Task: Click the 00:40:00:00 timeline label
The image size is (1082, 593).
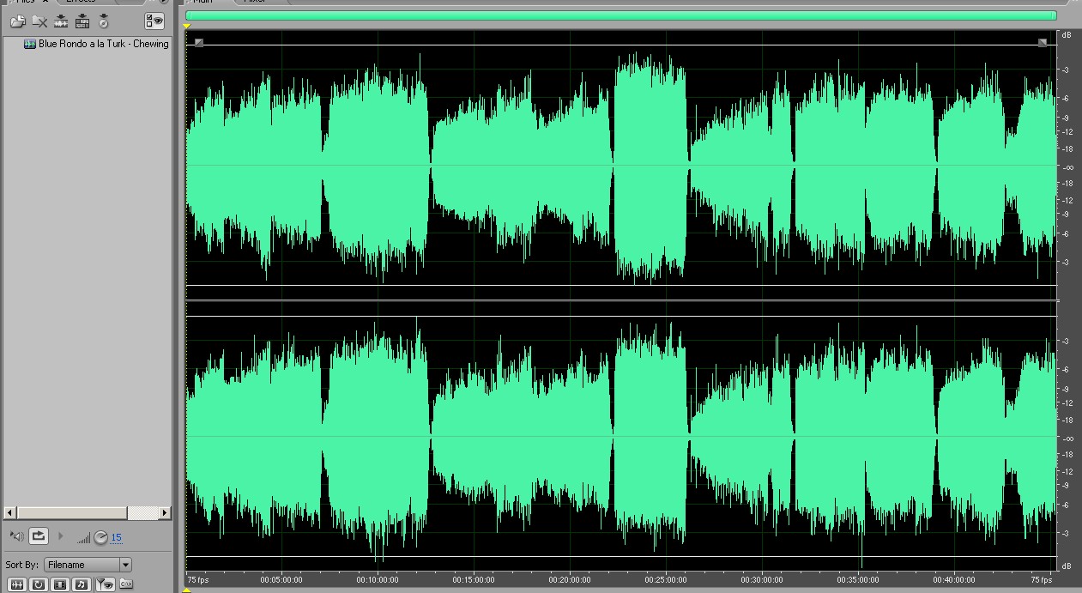Action: pyautogui.click(x=954, y=580)
